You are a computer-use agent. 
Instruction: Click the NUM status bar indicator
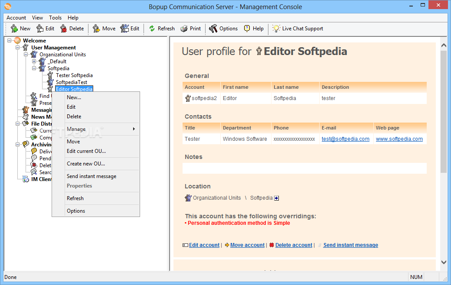(x=416, y=277)
